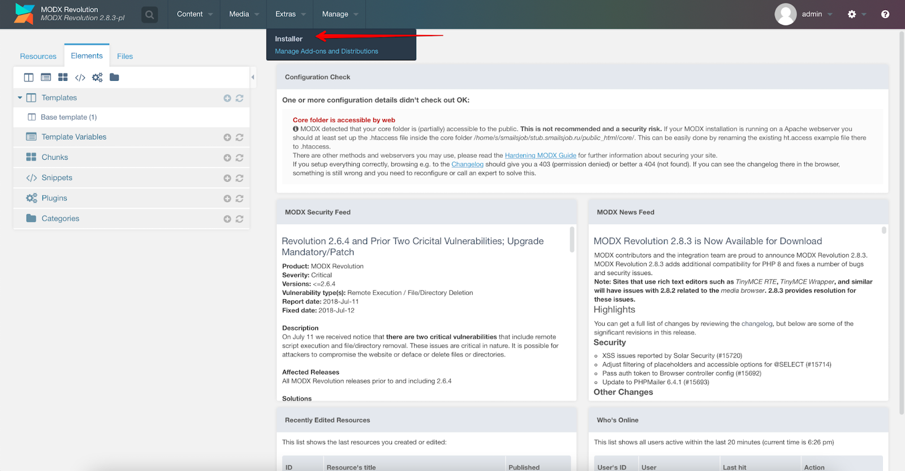
Task: Select the Categories tree item
Action: click(60, 218)
